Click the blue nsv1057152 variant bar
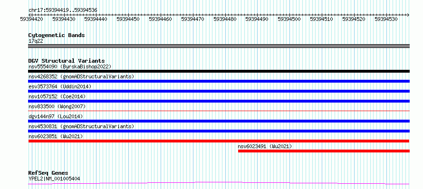Screen dimensions: 423x189 click(219, 101)
